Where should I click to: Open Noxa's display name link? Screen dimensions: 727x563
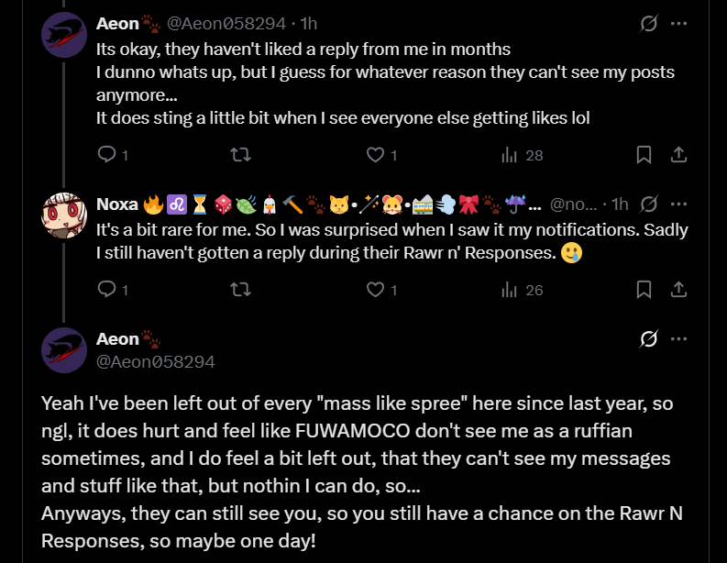pos(117,204)
